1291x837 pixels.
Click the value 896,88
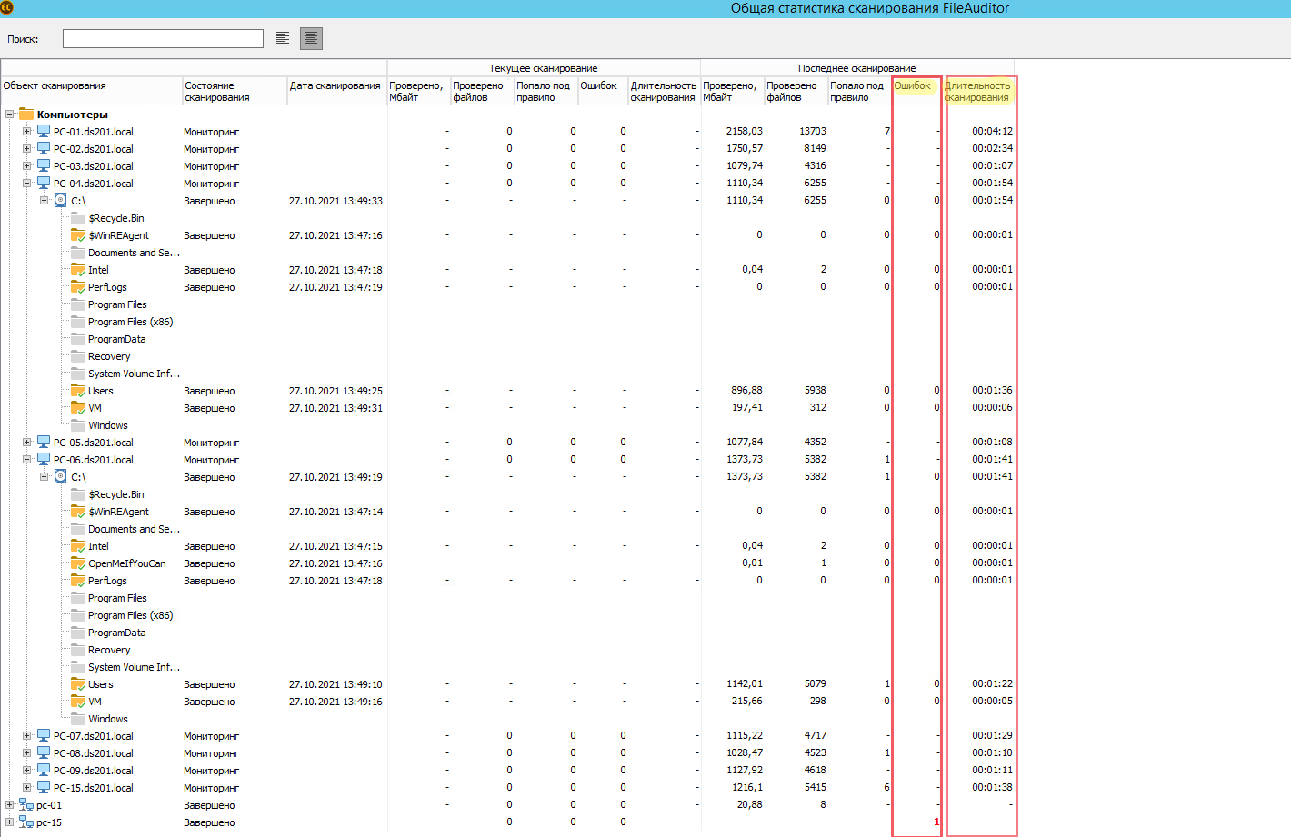[747, 390]
